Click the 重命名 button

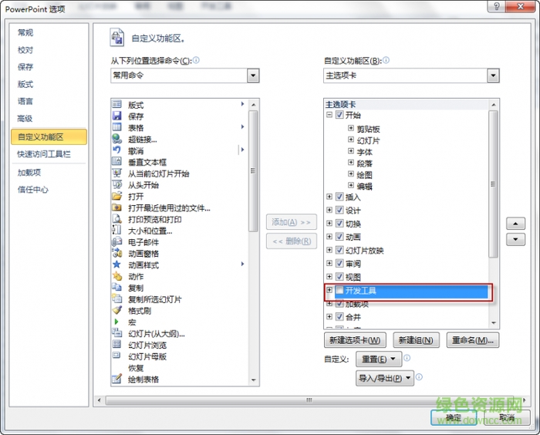472,340
